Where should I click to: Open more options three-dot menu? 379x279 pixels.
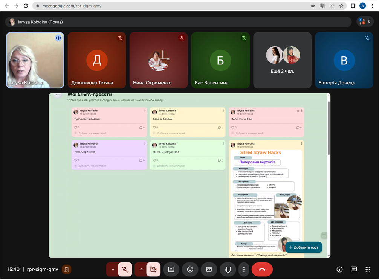tap(244, 270)
